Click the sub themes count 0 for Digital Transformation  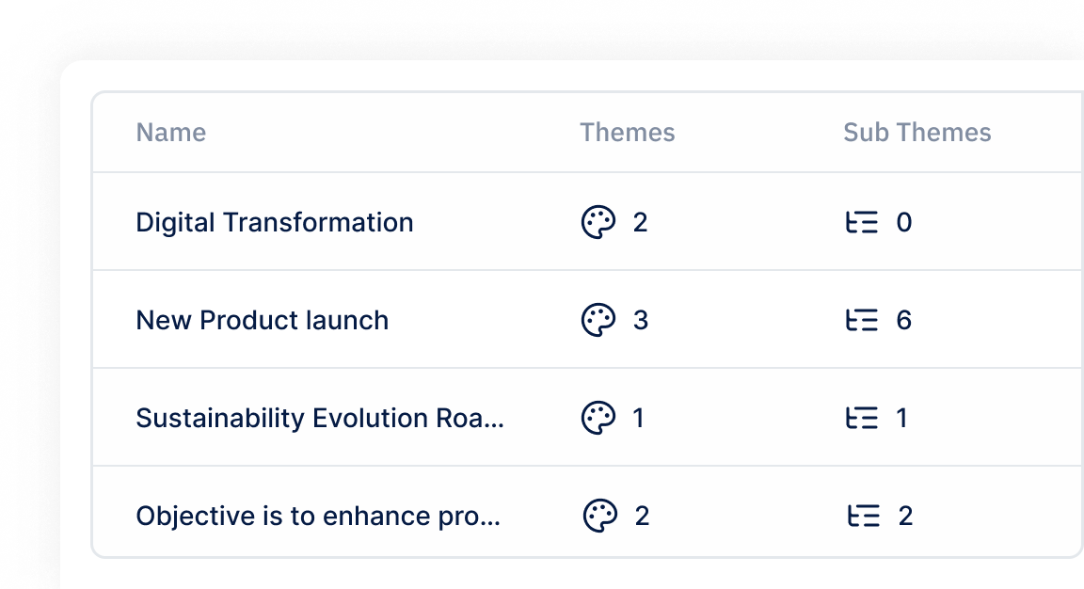903,222
